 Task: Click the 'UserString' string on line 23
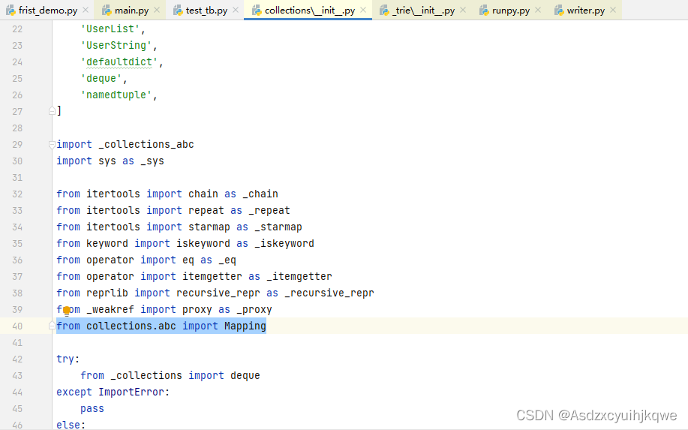click(x=116, y=46)
